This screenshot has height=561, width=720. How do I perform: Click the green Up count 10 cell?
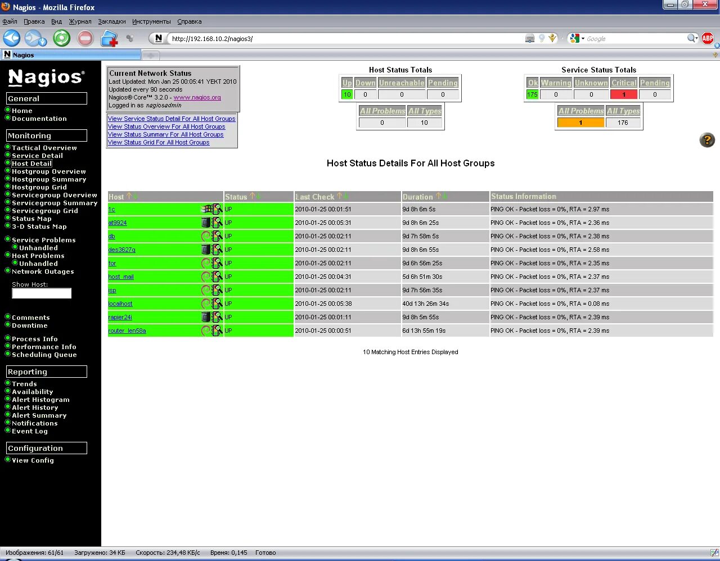pos(347,94)
